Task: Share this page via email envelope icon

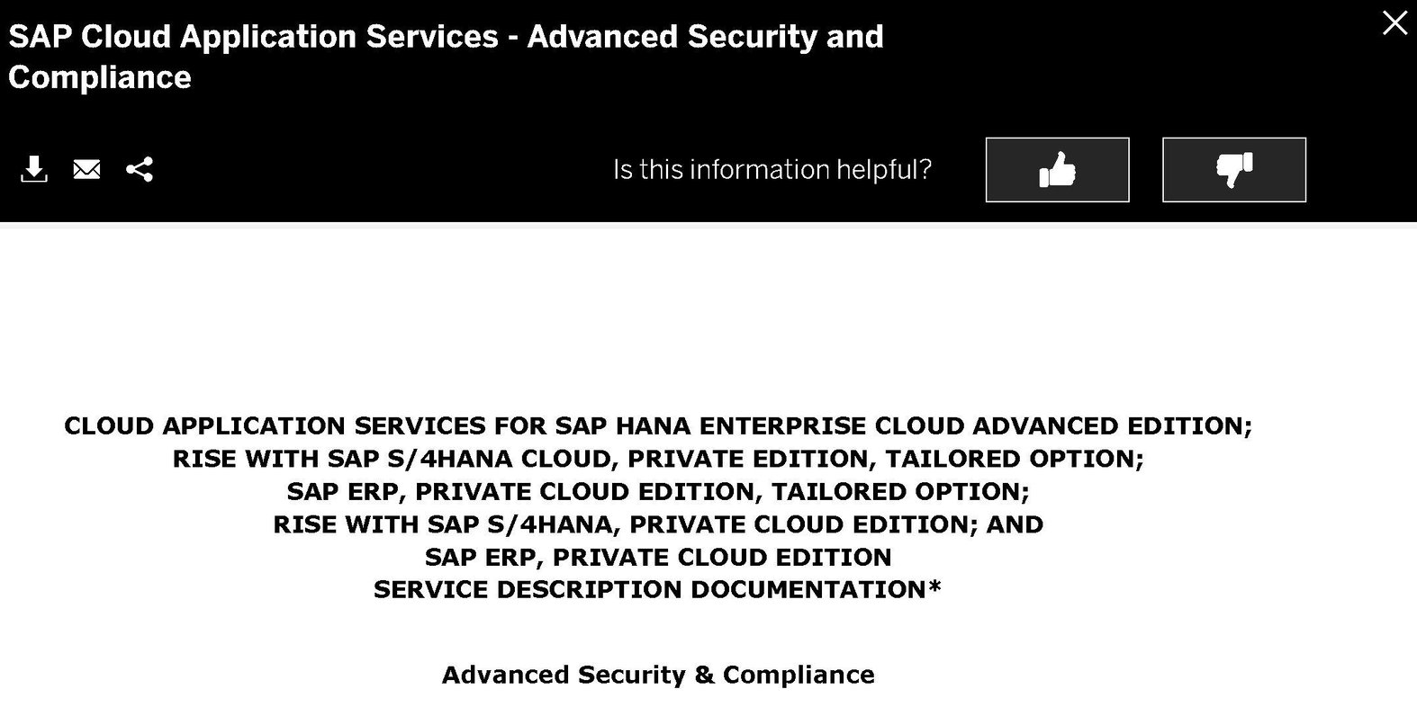Action: [86, 169]
